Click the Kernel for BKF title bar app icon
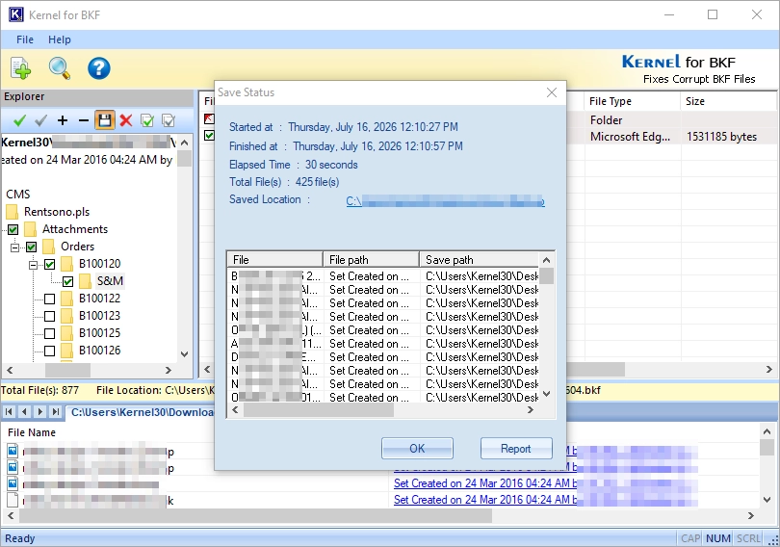 click(15, 14)
